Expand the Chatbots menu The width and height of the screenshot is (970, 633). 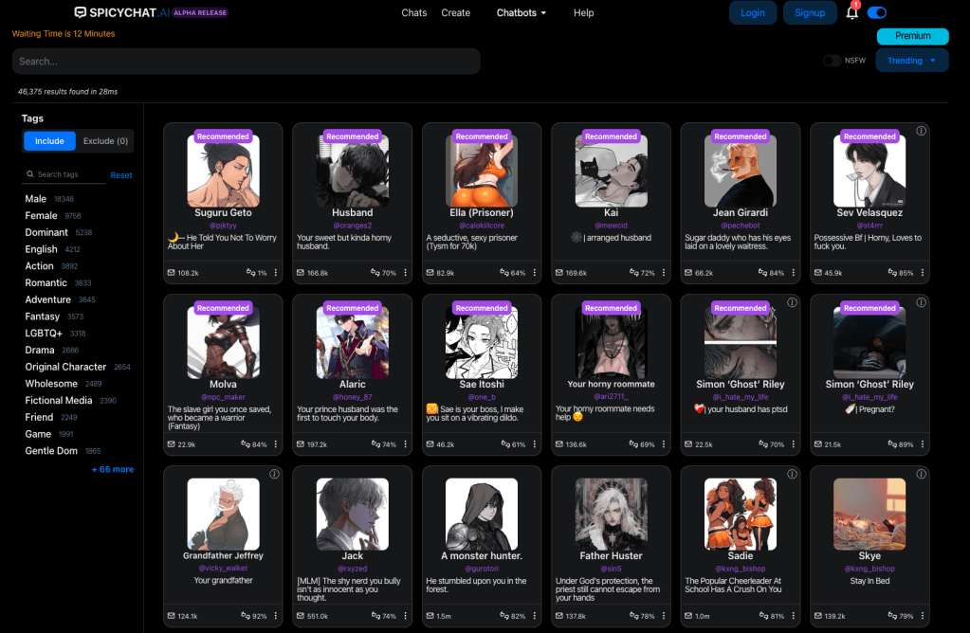pyautogui.click(x=522, y=13)
